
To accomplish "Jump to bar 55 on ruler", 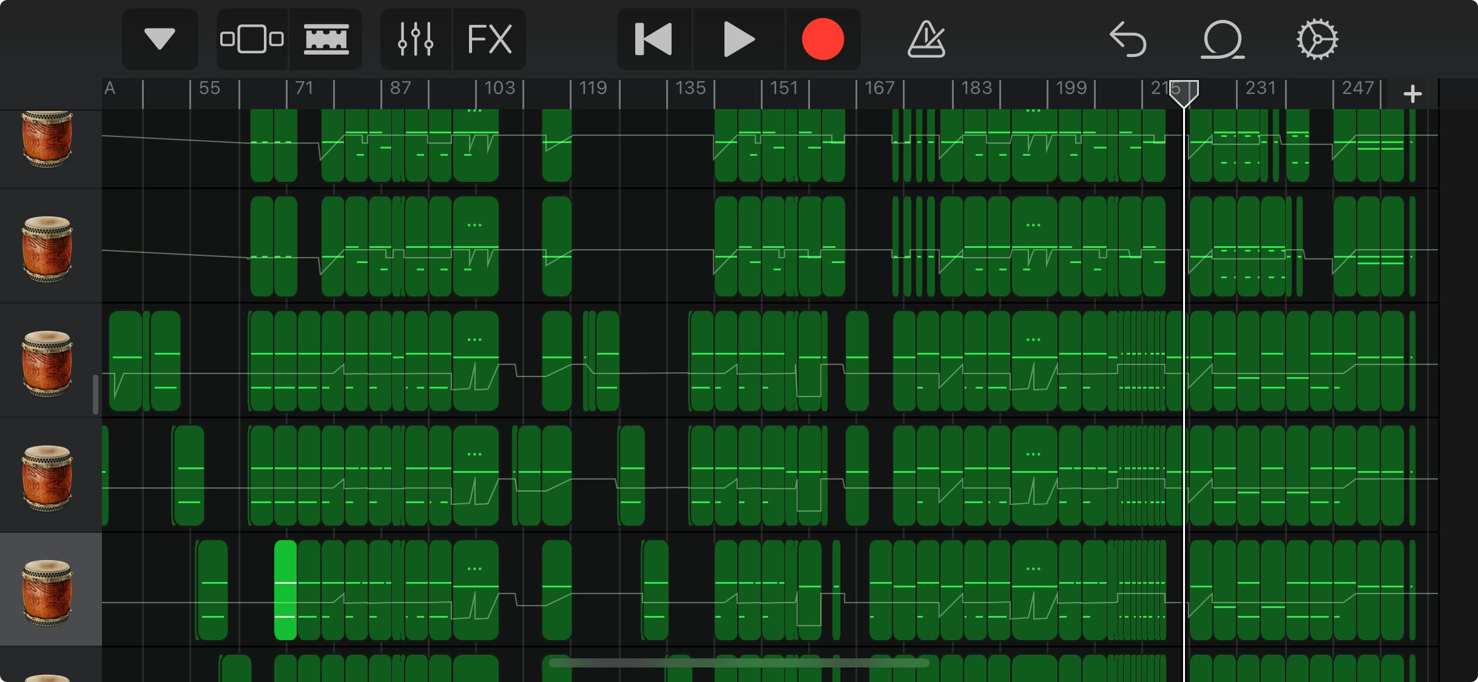I will click(x=209, y=89).
